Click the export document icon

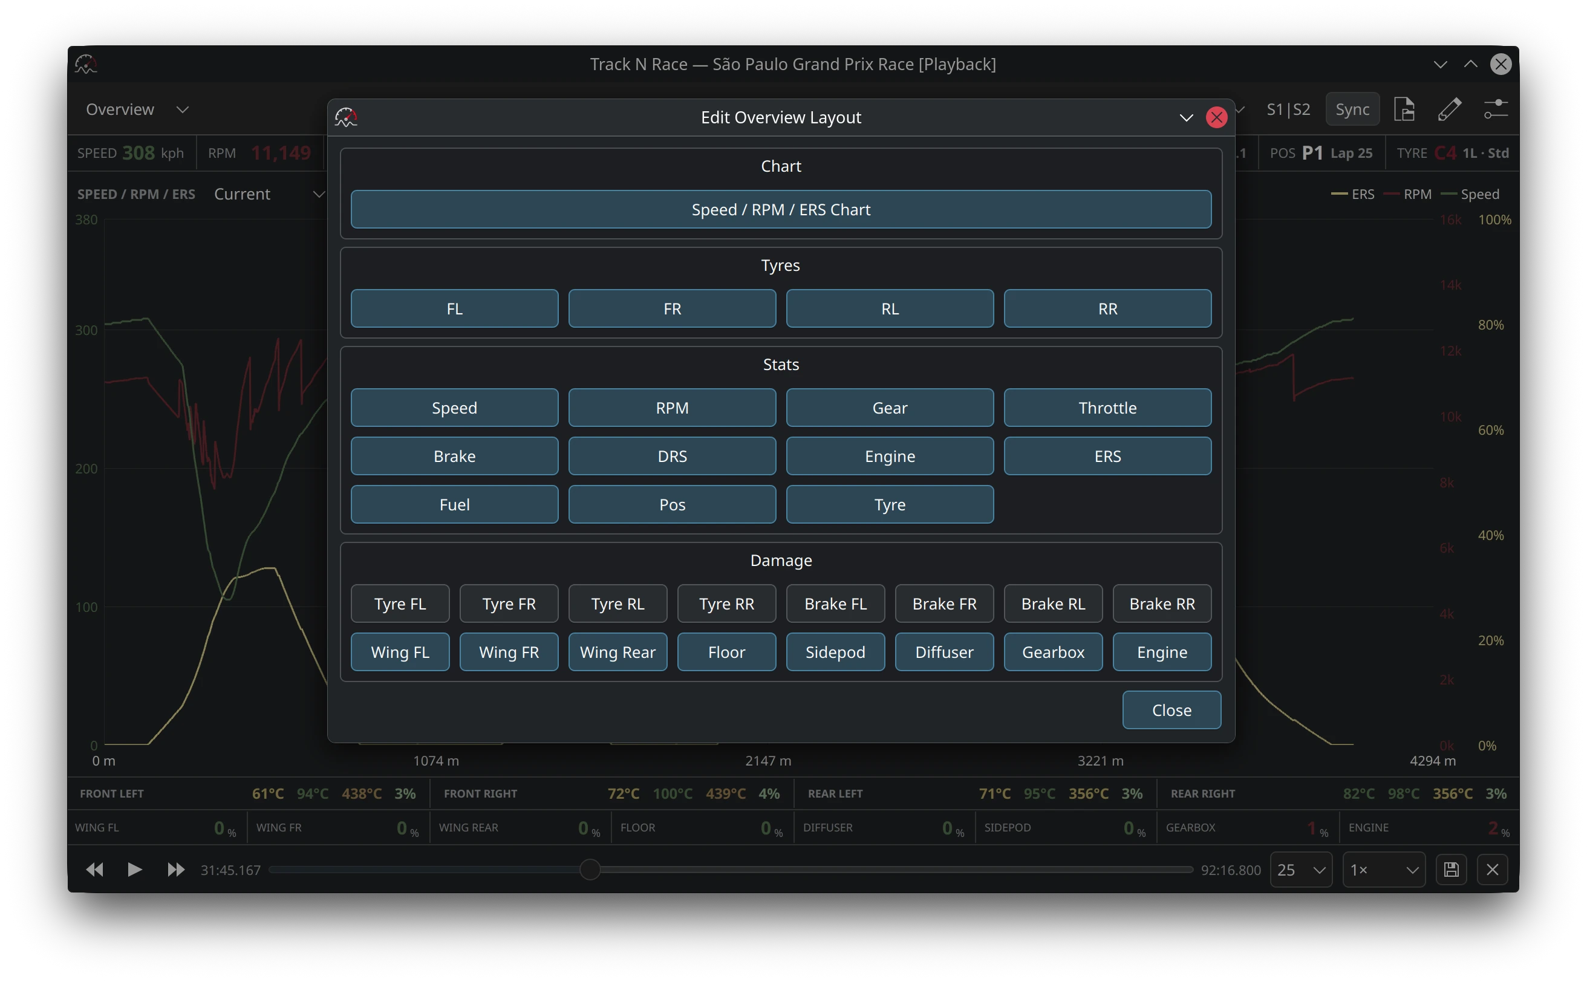pos(1404,109)
